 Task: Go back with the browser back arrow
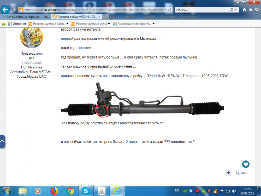point(5,10)
